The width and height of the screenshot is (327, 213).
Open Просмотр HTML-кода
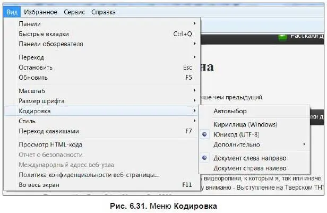[x=50, y=144]
